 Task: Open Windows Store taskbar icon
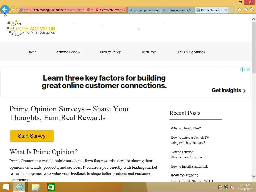51,187
